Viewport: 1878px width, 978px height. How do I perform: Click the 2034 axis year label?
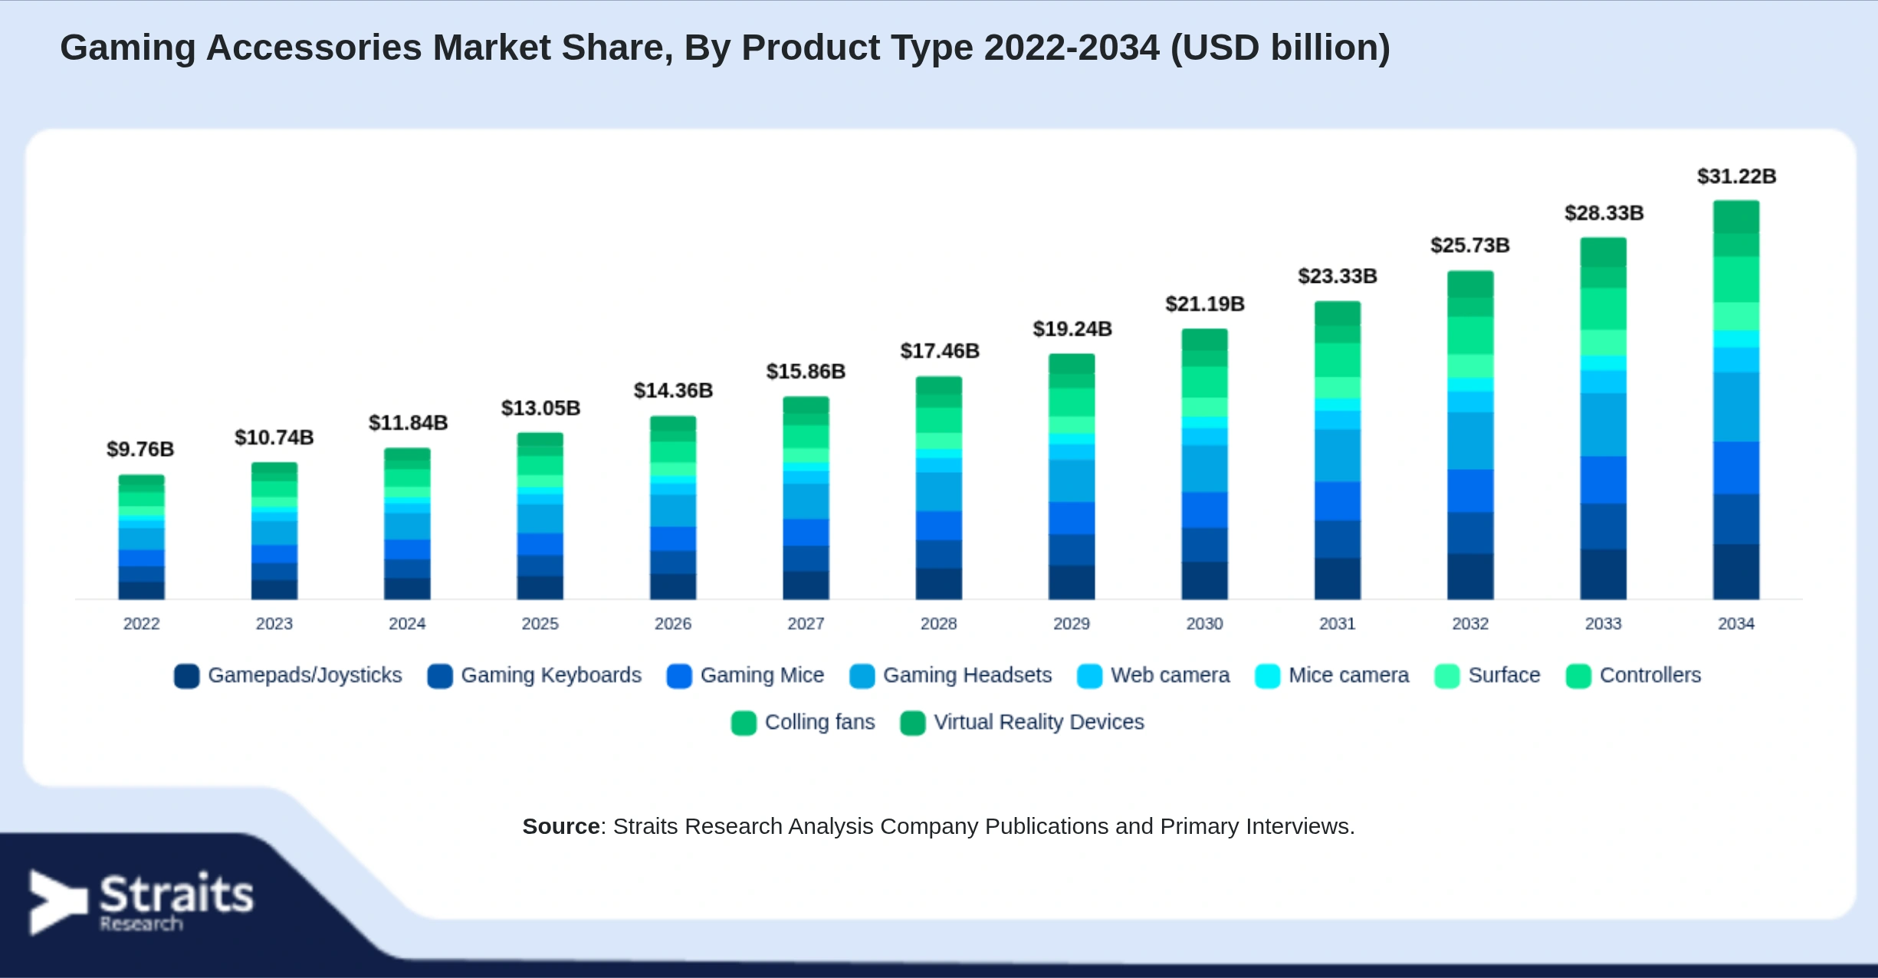coord(1736,624)
